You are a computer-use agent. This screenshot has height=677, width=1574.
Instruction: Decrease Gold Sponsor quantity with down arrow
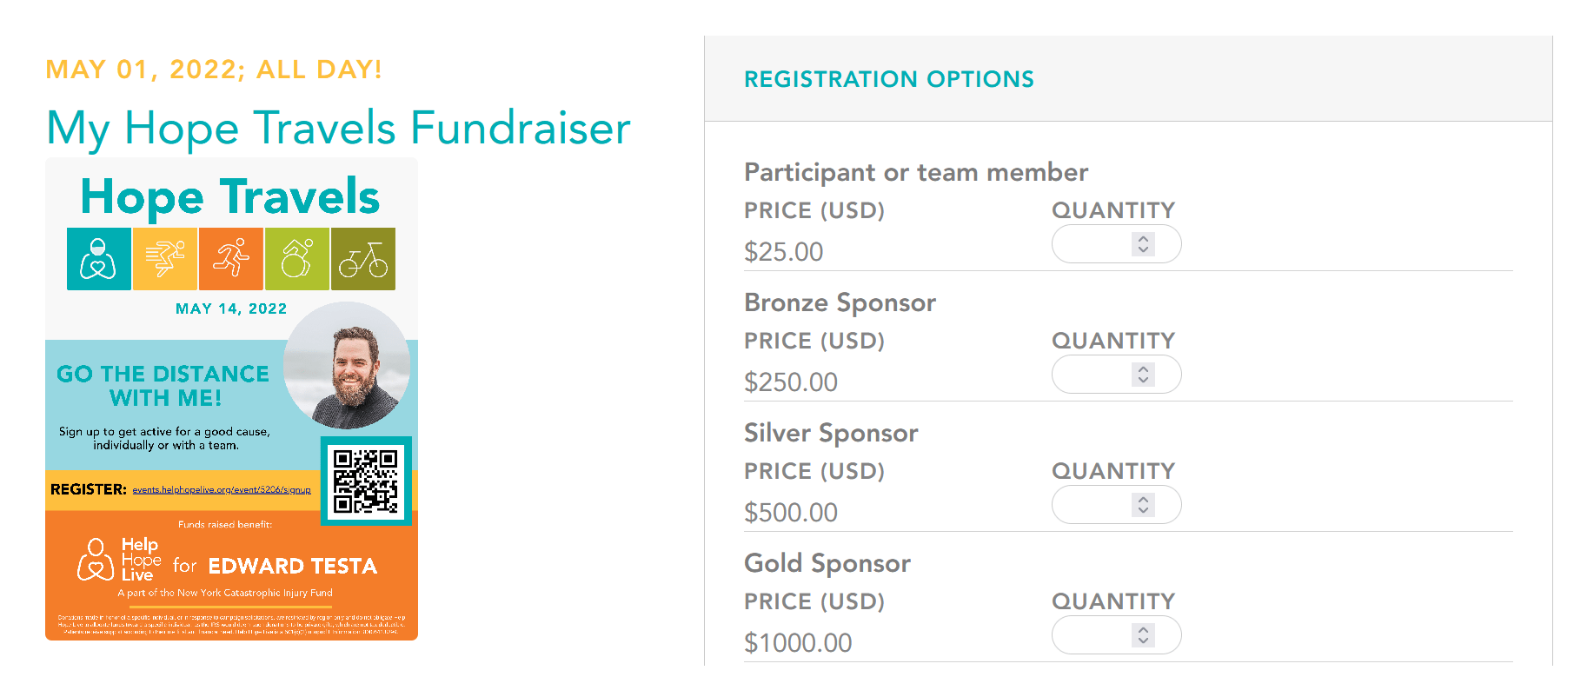pyautogui.click(x=1144, y=640)
